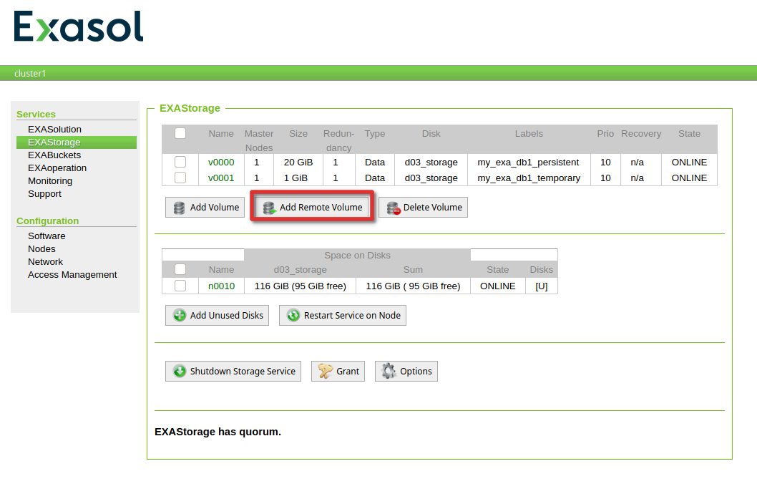Viewport: 757px width, 494px height.
Task: Click d03_storage in the v0001 row
Action: 431,178
